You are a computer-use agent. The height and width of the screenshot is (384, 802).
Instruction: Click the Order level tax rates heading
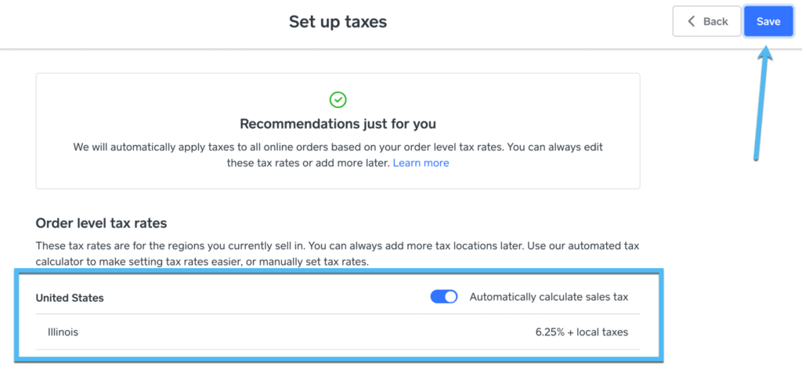tap(101, 223)
